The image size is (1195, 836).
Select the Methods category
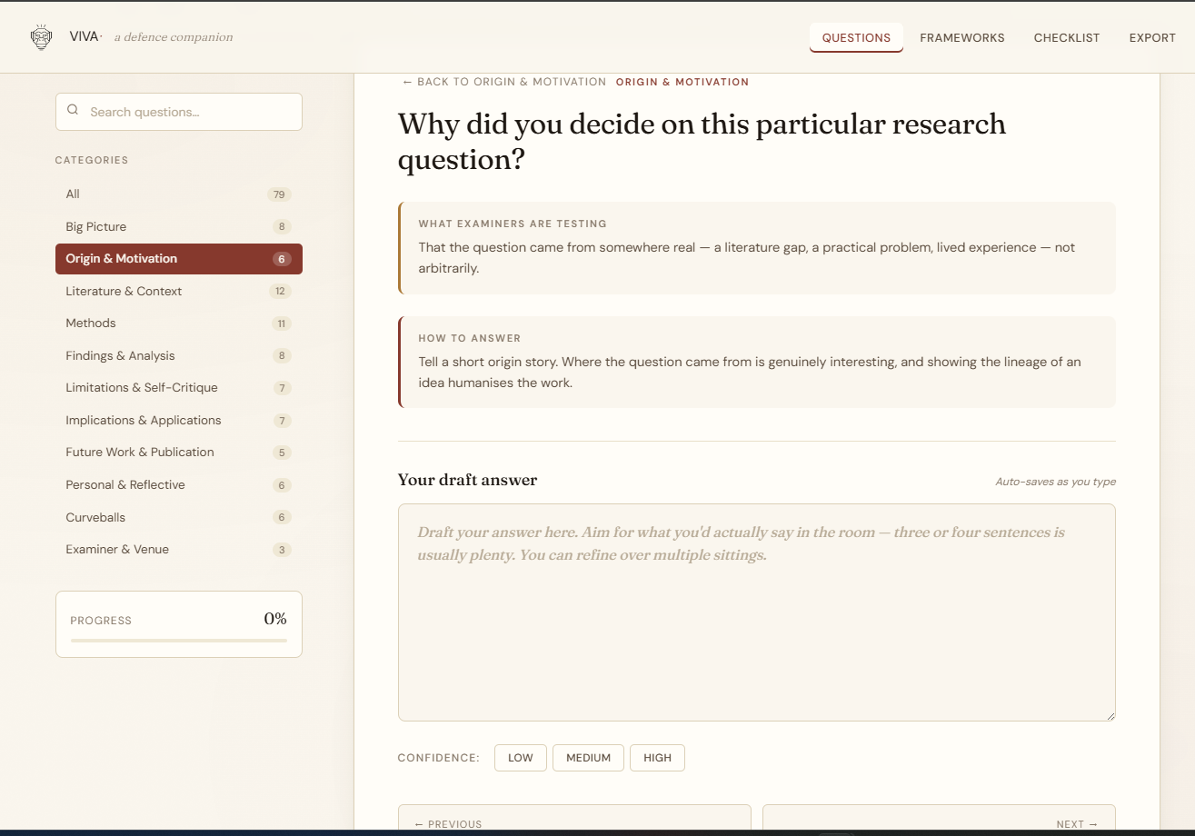click(179, 323)
